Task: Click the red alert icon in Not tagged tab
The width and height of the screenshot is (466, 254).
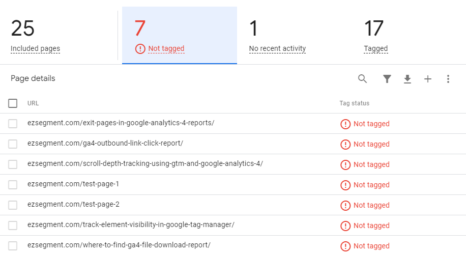Action: tap(140, 49)
